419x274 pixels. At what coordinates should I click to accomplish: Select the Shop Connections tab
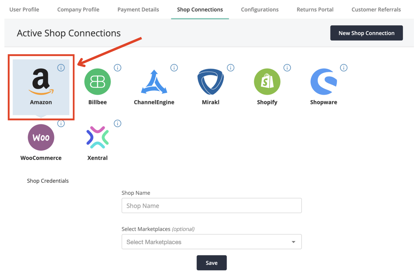200,10
